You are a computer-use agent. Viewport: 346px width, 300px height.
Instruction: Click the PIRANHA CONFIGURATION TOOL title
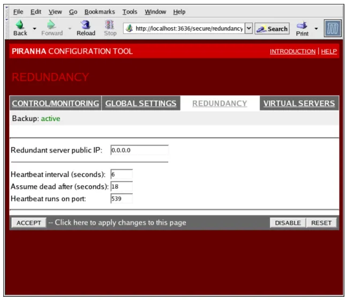tap(72, 51)
